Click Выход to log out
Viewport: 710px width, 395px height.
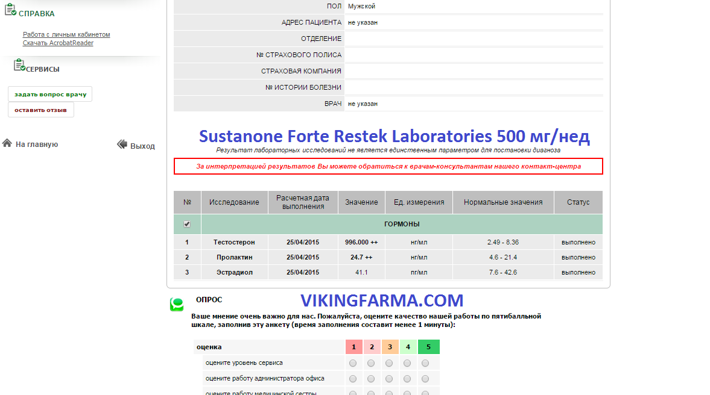point(142,146)
